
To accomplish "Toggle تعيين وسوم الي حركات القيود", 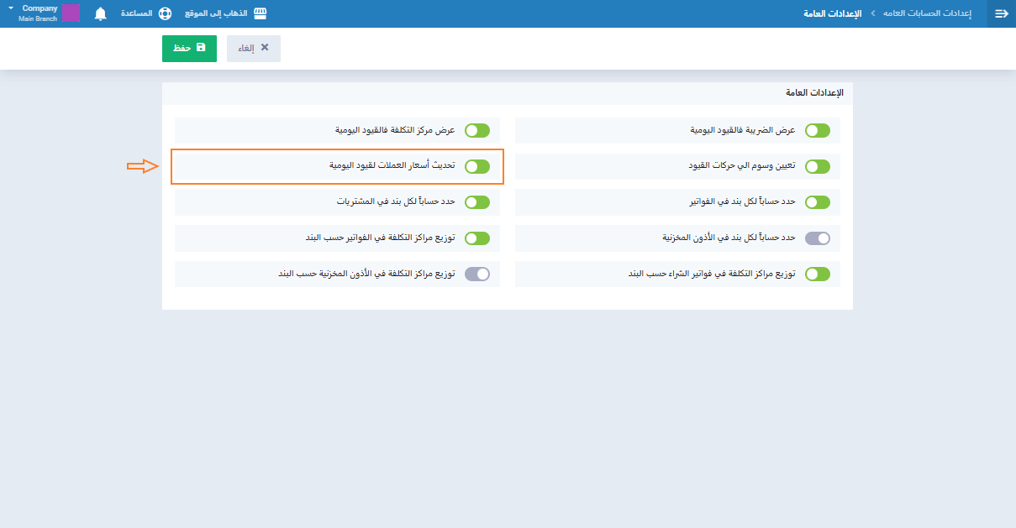I will pyautogui.click(x=817, y=166).
